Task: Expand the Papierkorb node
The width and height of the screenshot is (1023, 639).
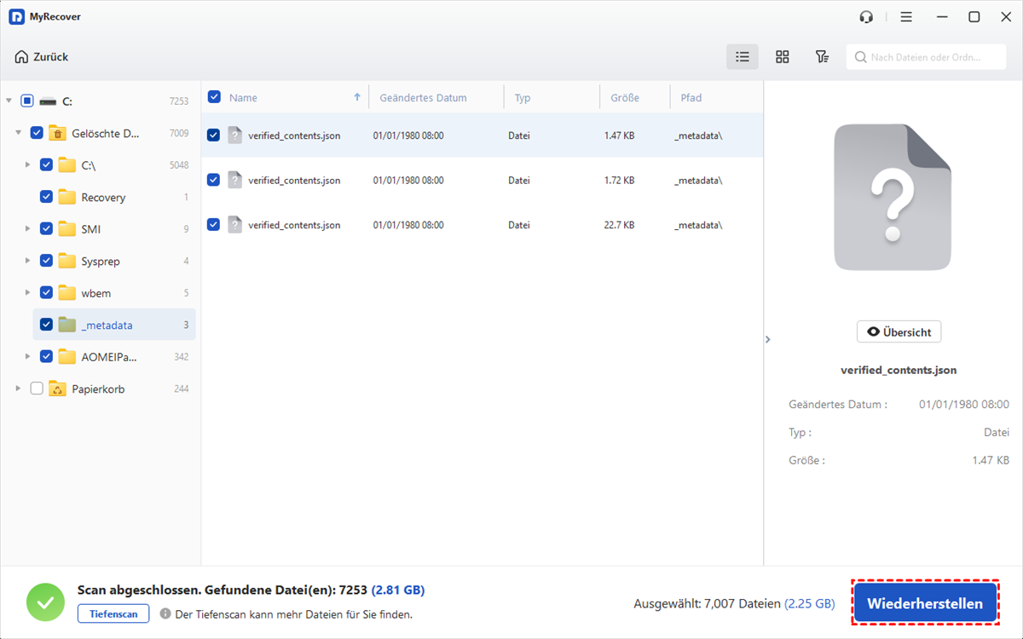Action: click(x=19, y=389)
